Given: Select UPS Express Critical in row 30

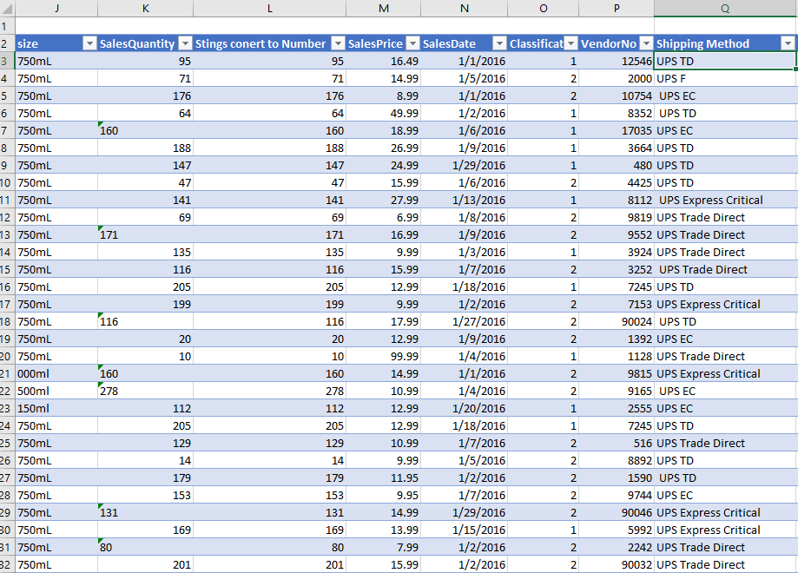Looking at the screenshot, I should pyautogui.click(x=725, y=530).
